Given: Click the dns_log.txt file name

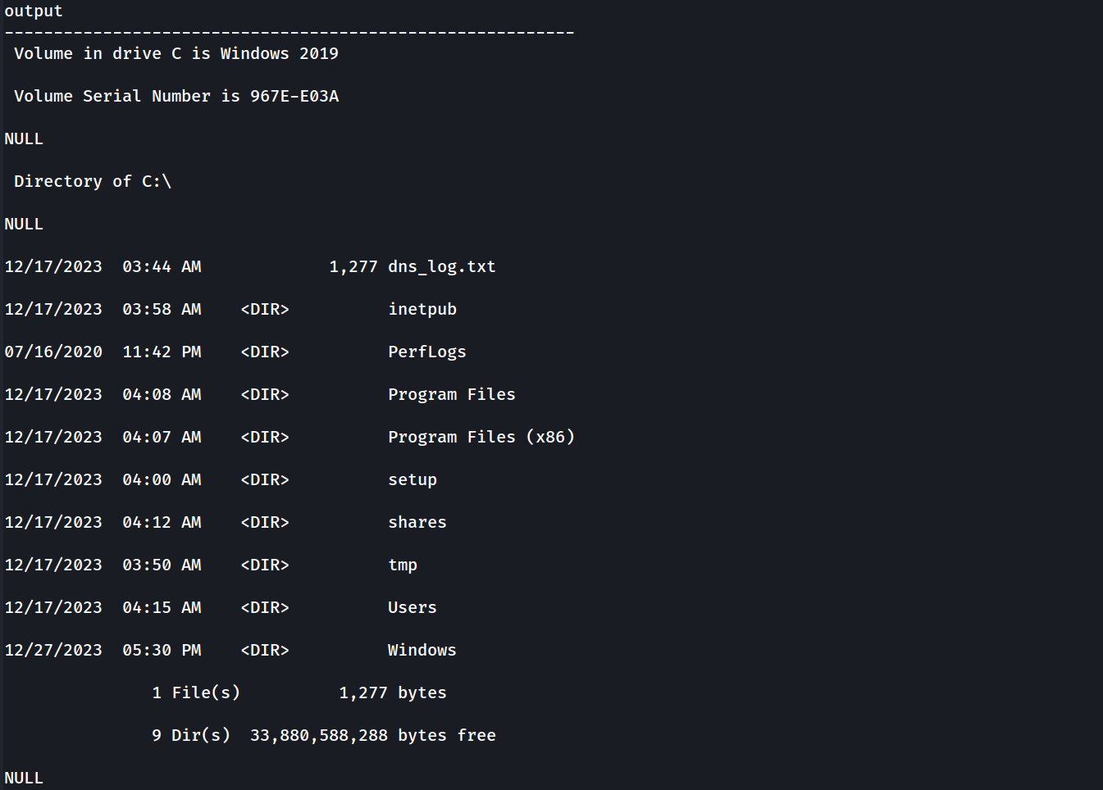Looking at the screenshot, I should pos(441,267).
